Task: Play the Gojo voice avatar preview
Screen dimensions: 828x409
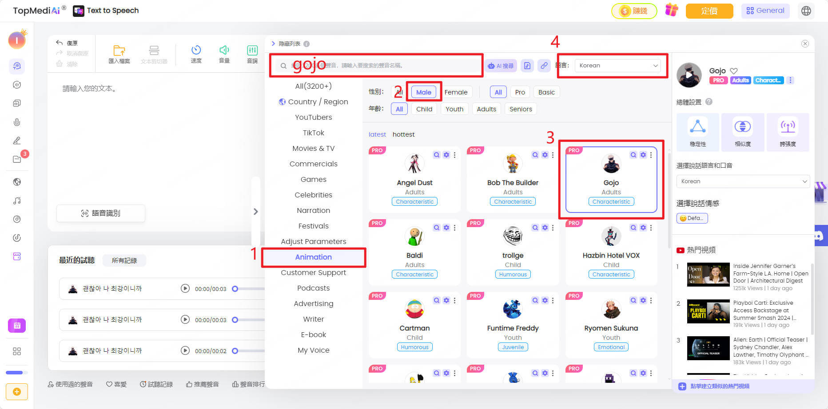Action: coord(689,75)
